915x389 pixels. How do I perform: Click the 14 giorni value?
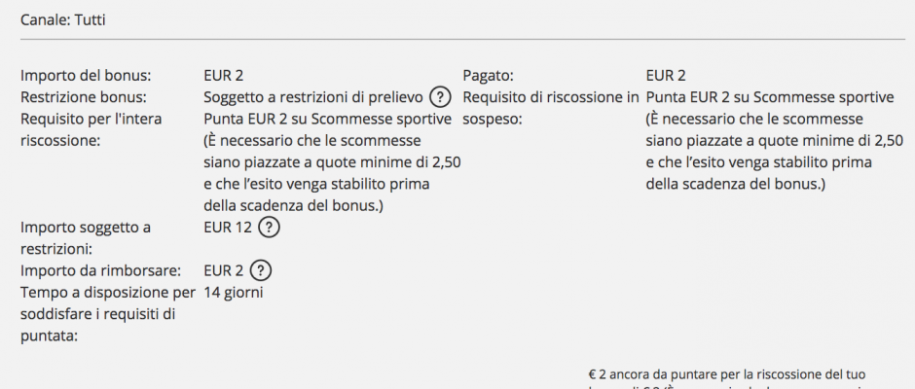coord(234,293)
